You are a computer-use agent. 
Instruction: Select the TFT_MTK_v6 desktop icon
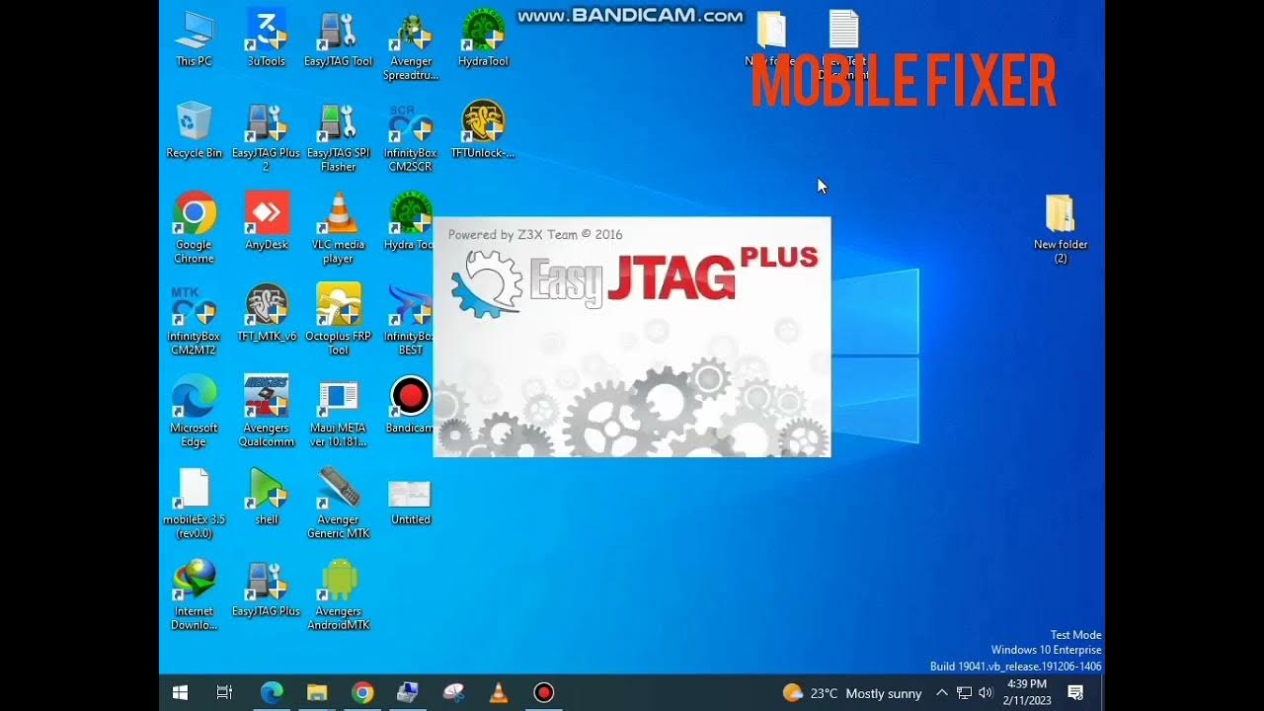(266, 312)
